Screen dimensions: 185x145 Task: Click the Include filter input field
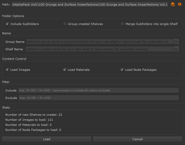coord(98,90)
